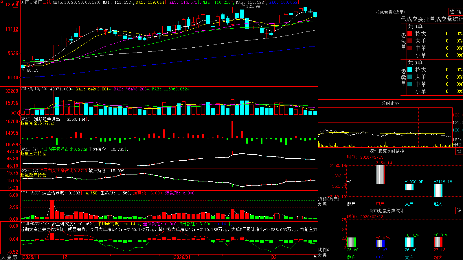This screenshot has height=260, width=463.
Task: Select the 02 month marker on timeline
Action: (x=274, y=257)
